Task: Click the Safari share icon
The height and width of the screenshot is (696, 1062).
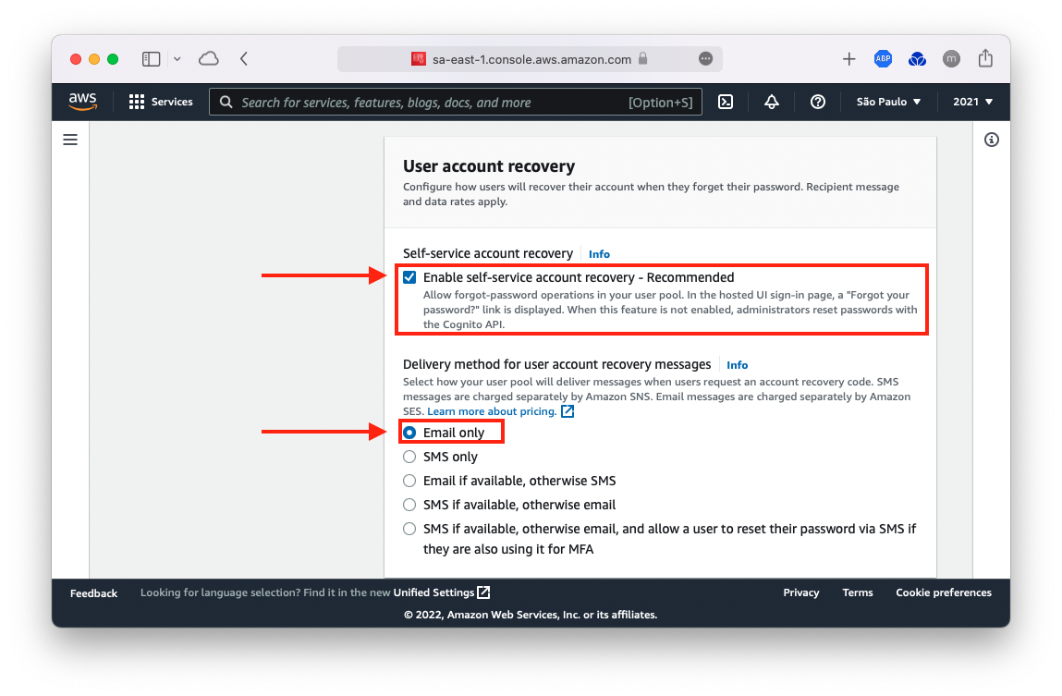Action: 985,58
